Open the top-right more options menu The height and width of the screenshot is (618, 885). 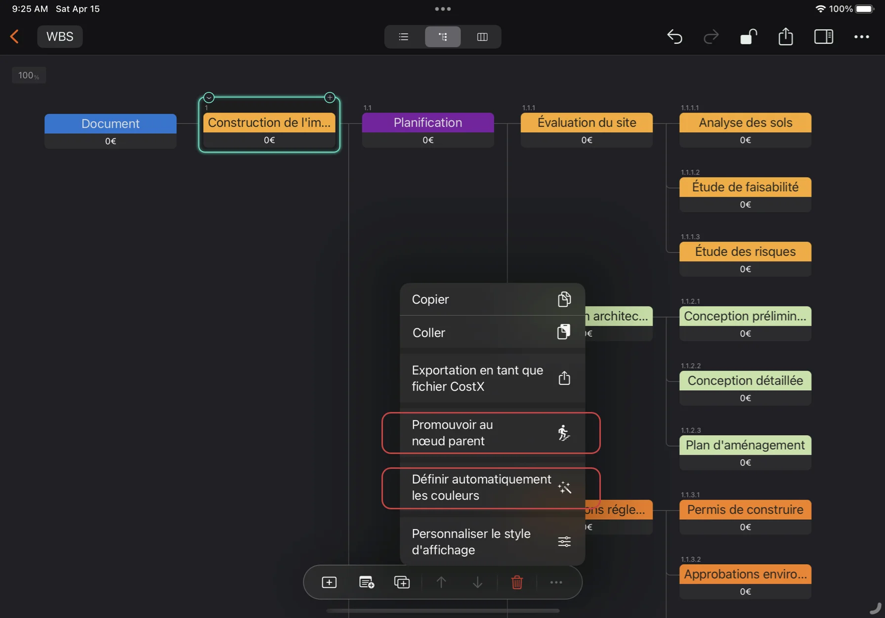tap(861, 37)
